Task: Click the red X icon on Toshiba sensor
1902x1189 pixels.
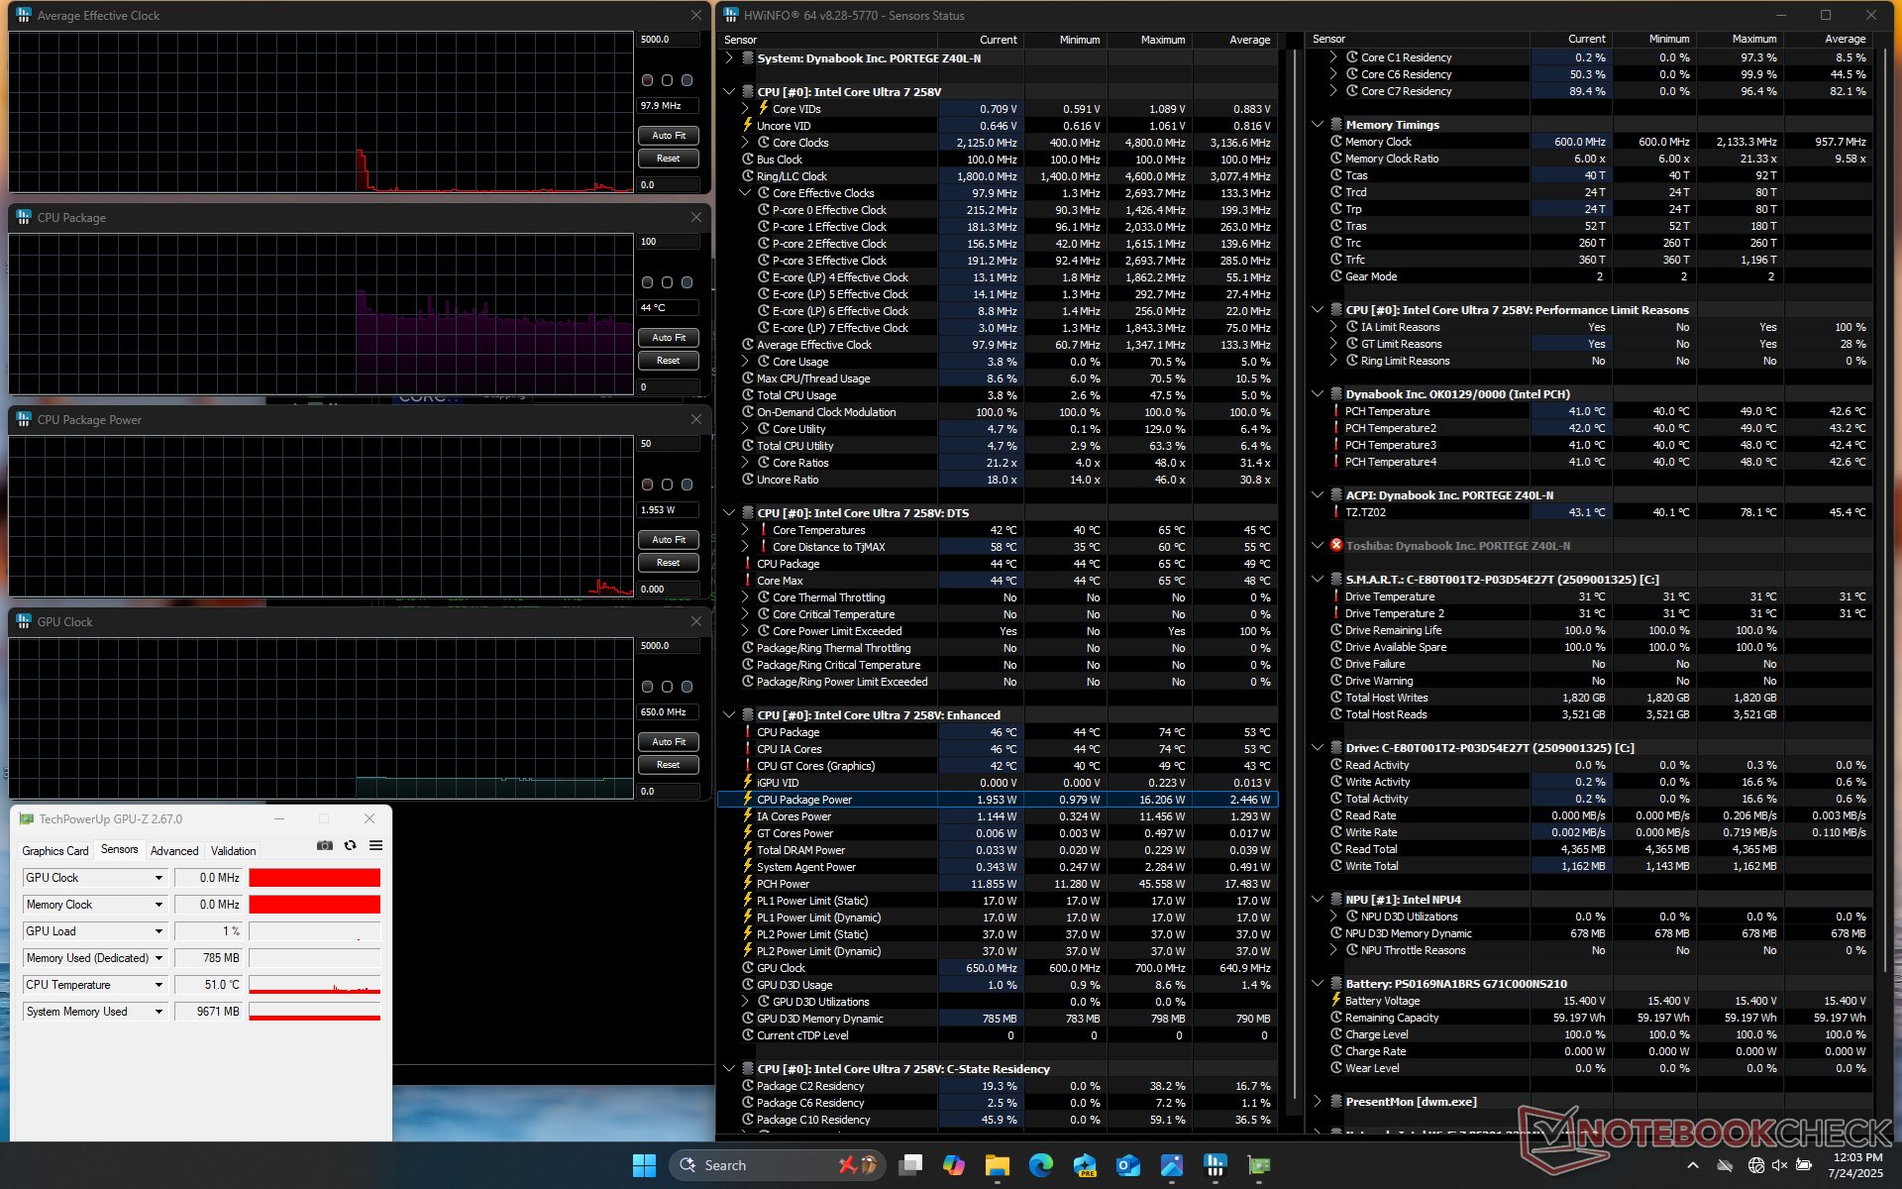Action: [x=1335, y=546]
